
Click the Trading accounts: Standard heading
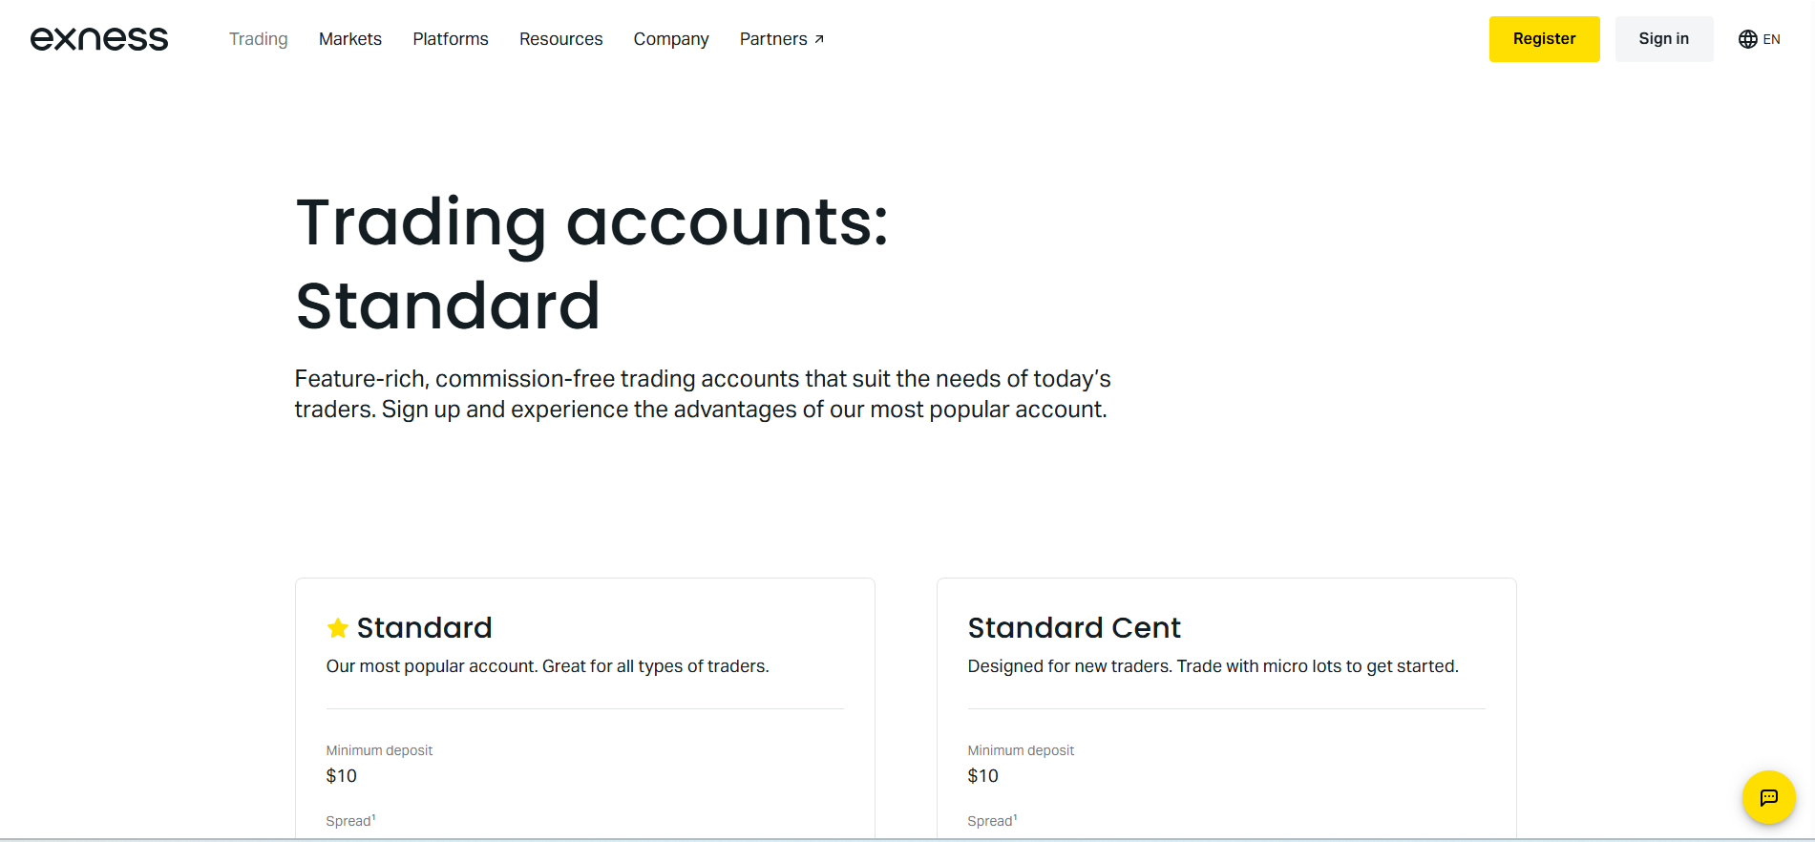pyautogui.click(x=592, y=263)
